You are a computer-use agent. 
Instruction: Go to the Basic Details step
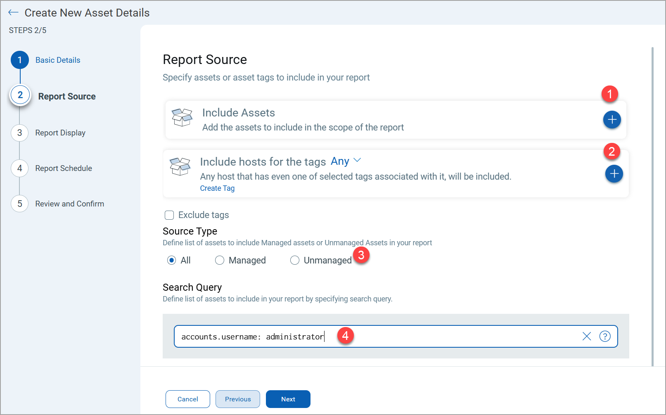click(58, 60)
